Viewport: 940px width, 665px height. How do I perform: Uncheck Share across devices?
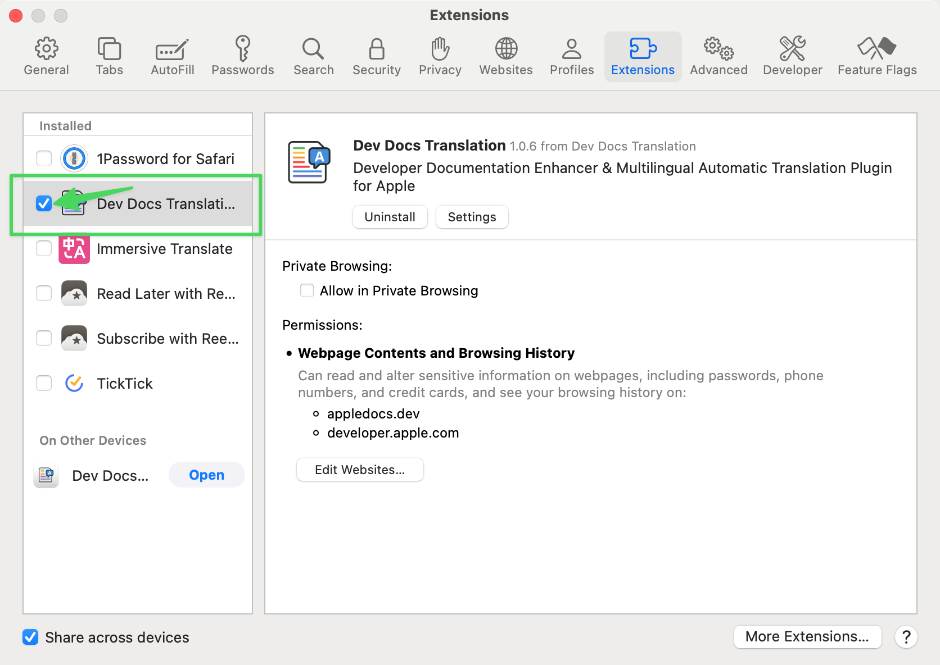pos(30,637)
